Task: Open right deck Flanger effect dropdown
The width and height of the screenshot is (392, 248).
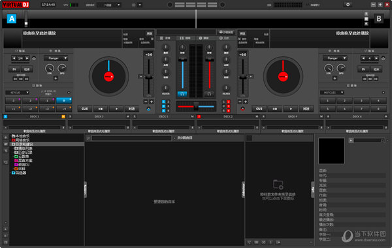Action: [x=335, y=58]
